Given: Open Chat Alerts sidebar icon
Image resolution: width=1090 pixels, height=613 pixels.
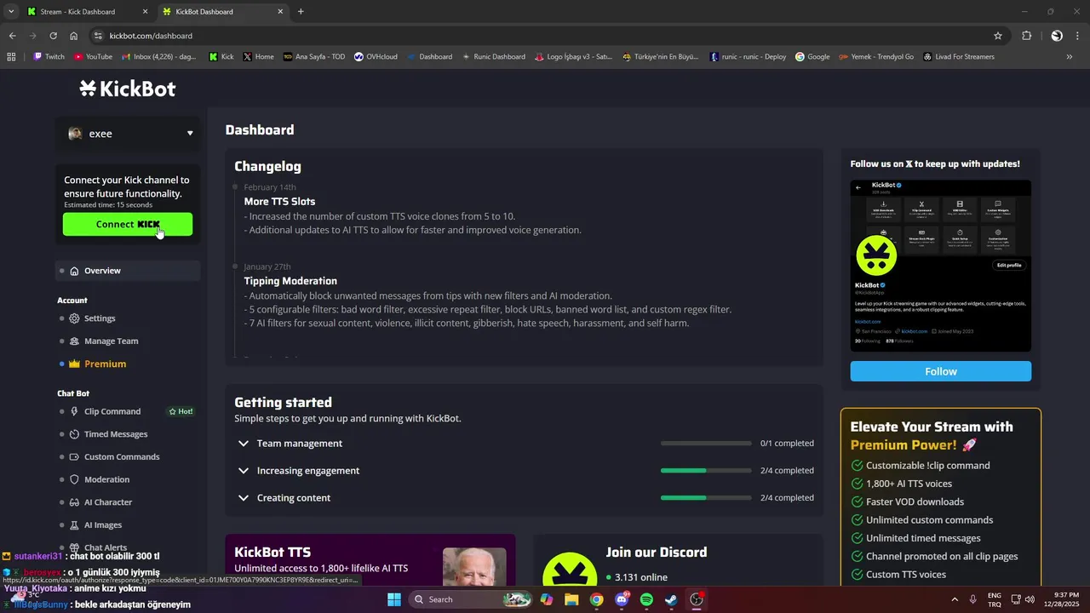Looking at the screenshot, I should coord(74,548).
